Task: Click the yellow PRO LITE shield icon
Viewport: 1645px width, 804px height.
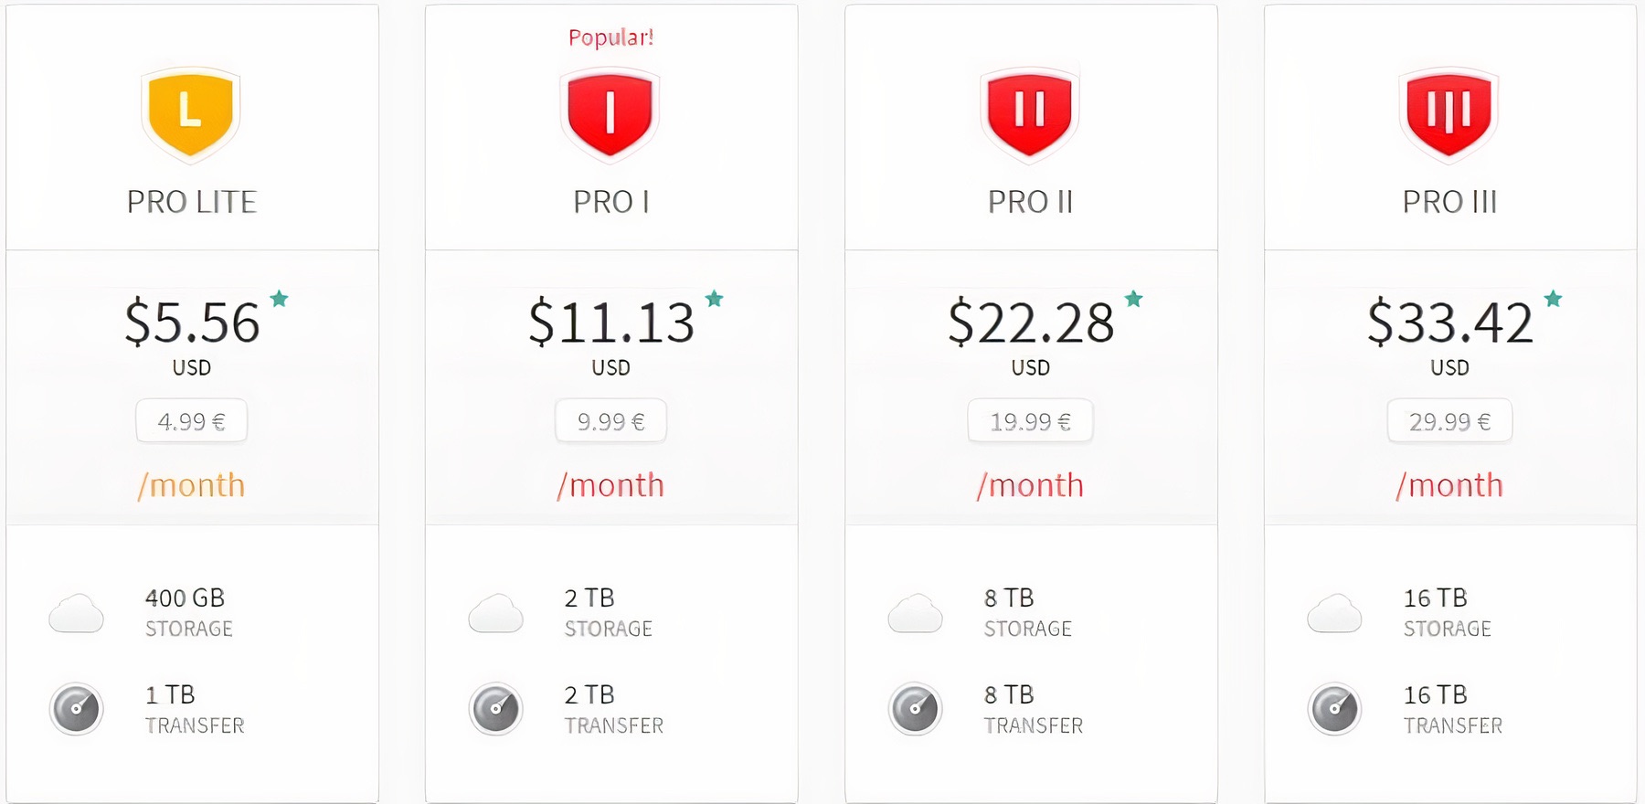Action: click(x=190, y=113)
